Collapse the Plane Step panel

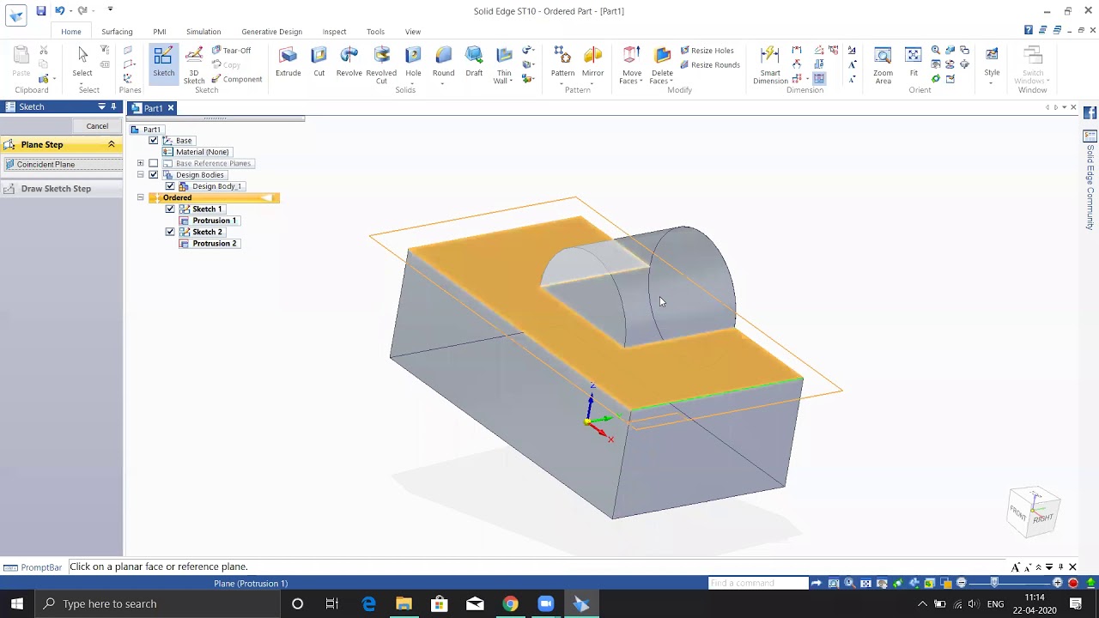(112, 144)
